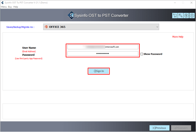Open the info about icon
The width and height of the screenshot is (196, 132).
pyautogui.click(x=192, y=16)
